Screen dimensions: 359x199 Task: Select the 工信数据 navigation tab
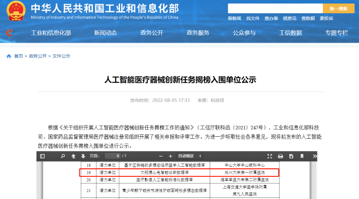[290, 33]
